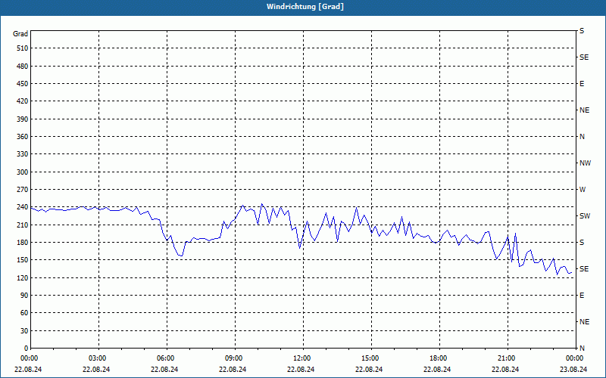The width and height of the screenshot is (606, 378).
Task: Select the y-axis value "450"
Action: tap(23, 84)
